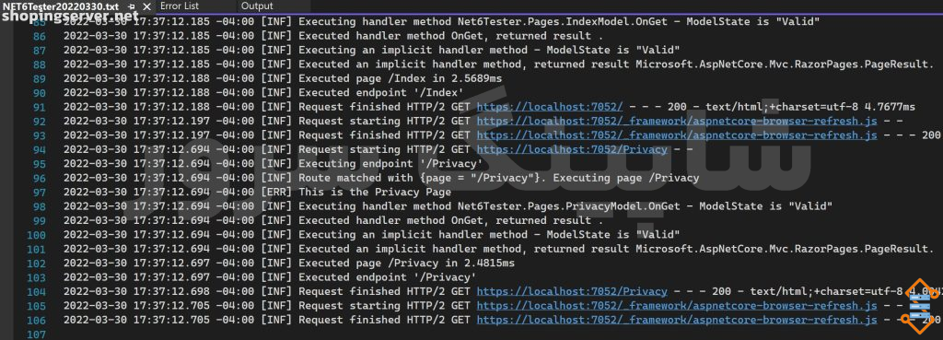Open the localhost:7052 link on line 91
The width and height of the screenshot is (943, 340).
(550, 107)
